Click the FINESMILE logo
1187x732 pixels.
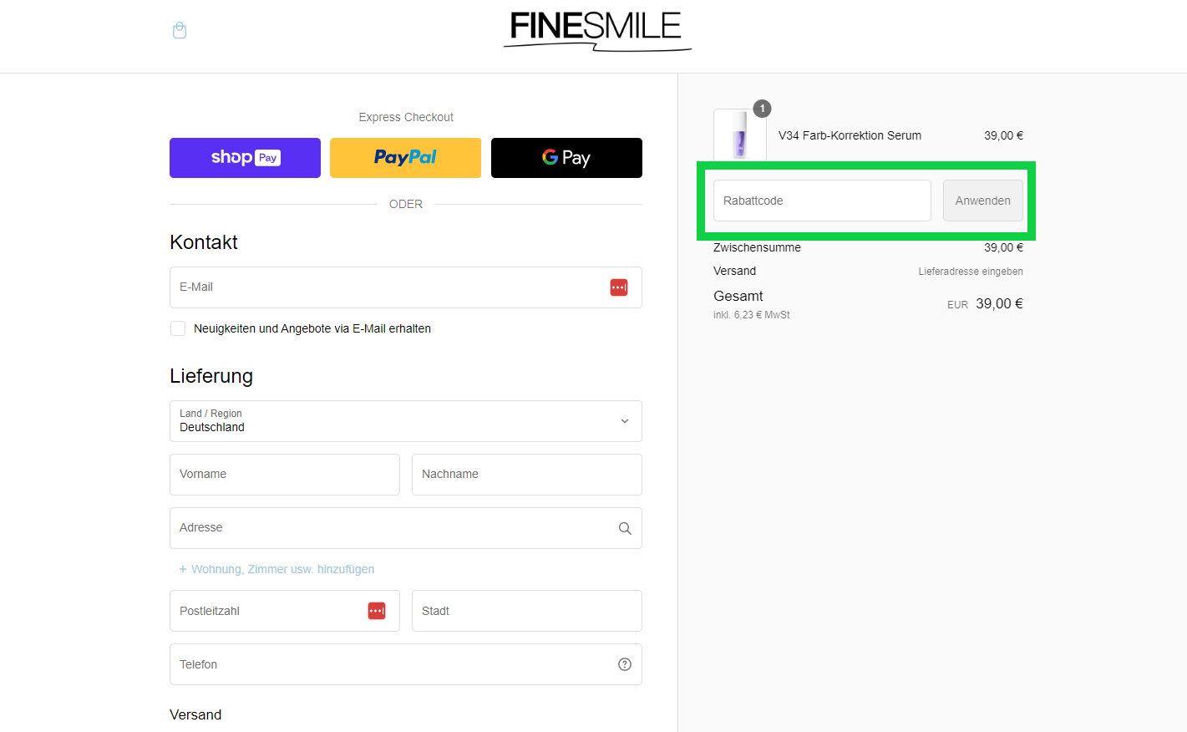[597, 31]
